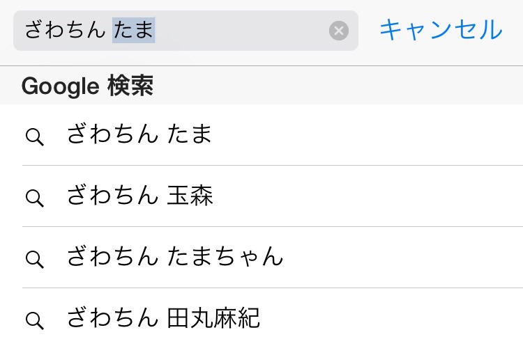Click the Google 検索 section header
The height and width of the screenshot is (346, 523).
[261, 85]
